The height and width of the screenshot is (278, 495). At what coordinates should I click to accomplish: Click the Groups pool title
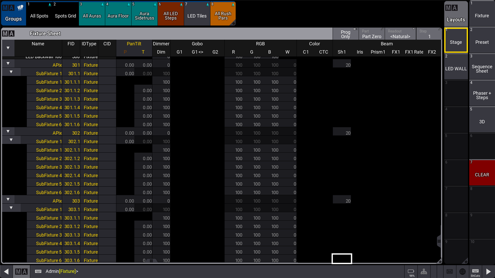pyautogui.click(x=13, y=19)
